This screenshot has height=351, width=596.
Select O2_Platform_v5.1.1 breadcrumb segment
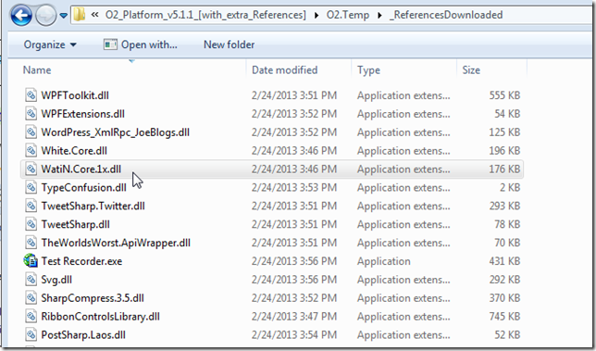(x=205, y=15)
